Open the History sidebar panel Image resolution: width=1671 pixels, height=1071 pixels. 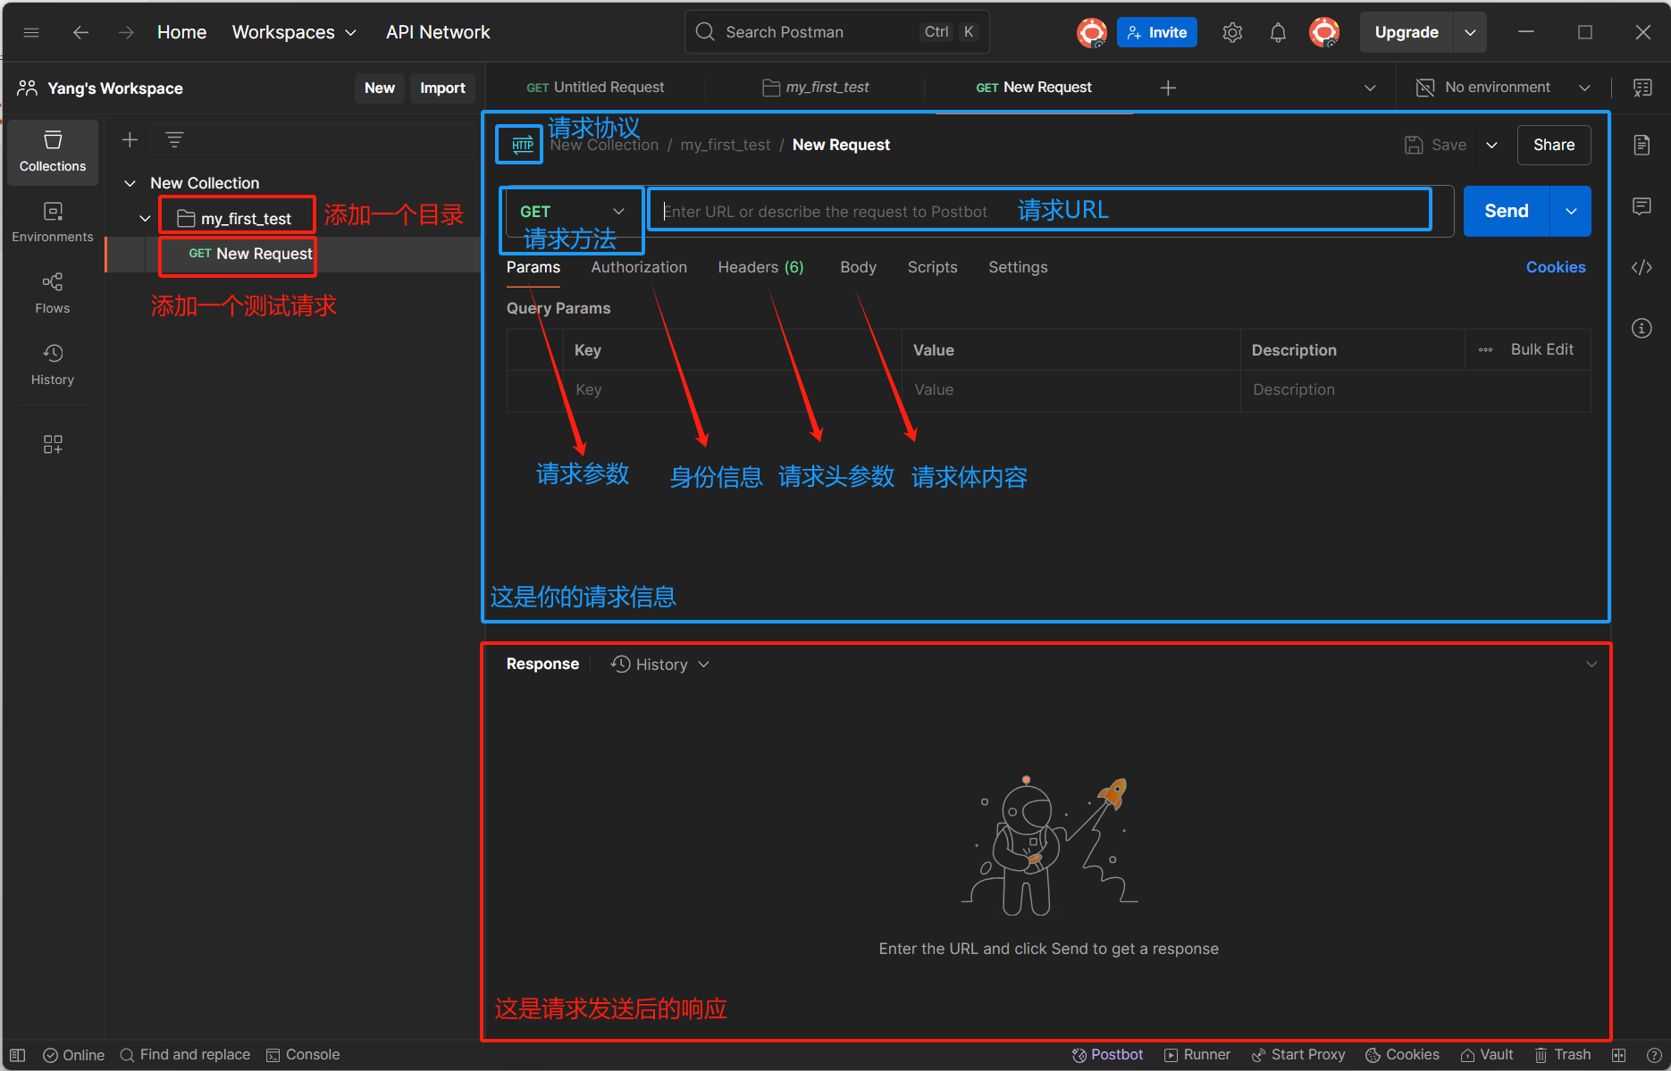point(53,365)
